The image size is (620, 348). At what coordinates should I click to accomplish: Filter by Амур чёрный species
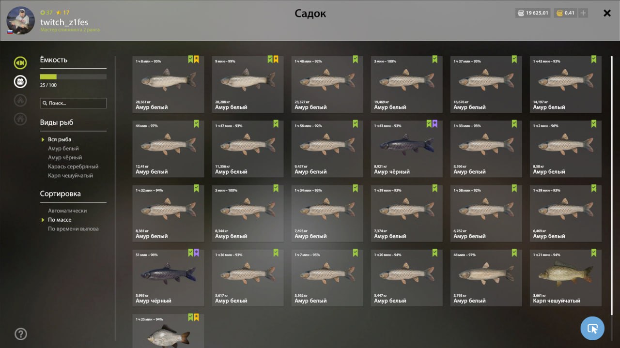[65, 158]
